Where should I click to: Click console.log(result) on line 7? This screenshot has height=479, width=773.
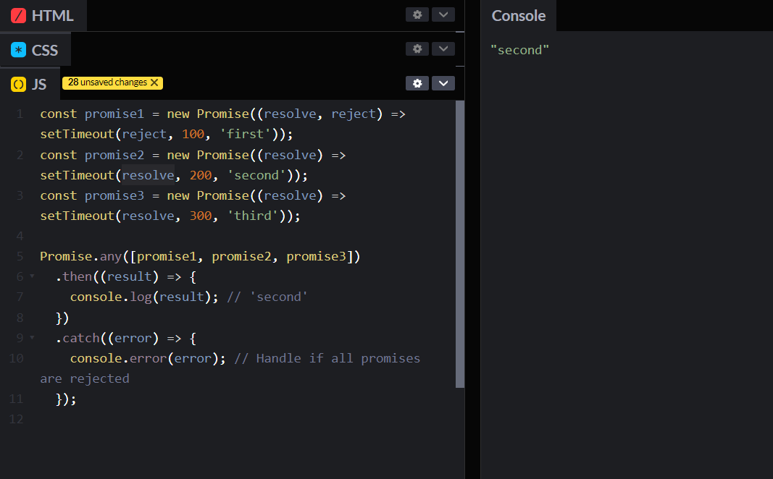tap(141, 297)
